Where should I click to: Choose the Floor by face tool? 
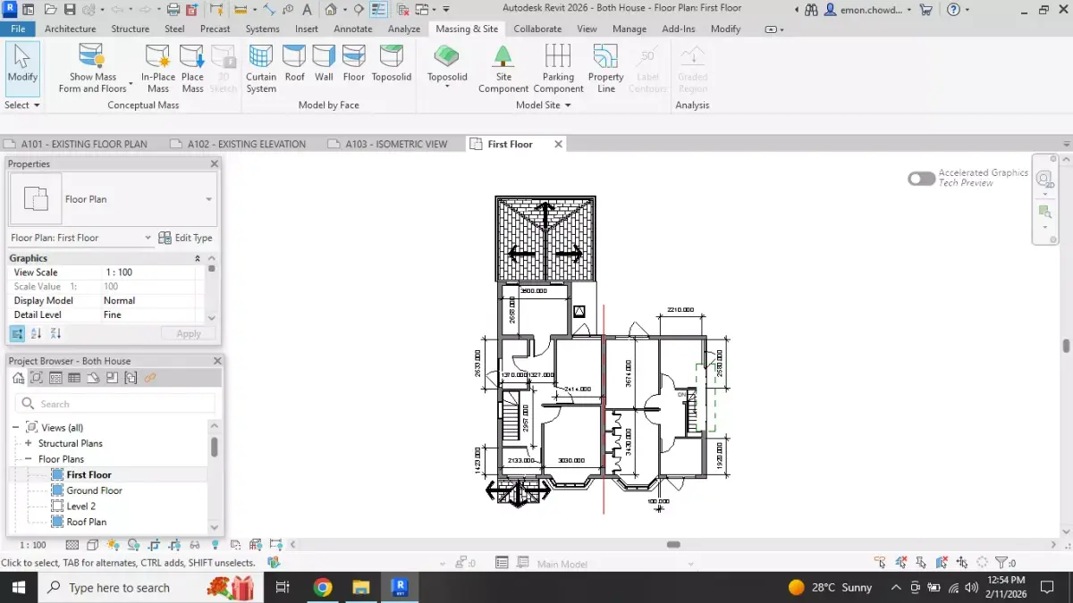point(354,64)
